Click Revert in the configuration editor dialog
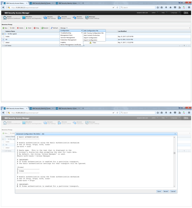The height and width of the screenshot is (208, 192). 166,191
